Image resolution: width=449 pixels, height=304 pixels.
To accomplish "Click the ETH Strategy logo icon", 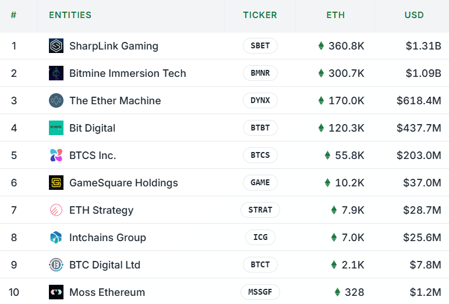I will (56, 210).
